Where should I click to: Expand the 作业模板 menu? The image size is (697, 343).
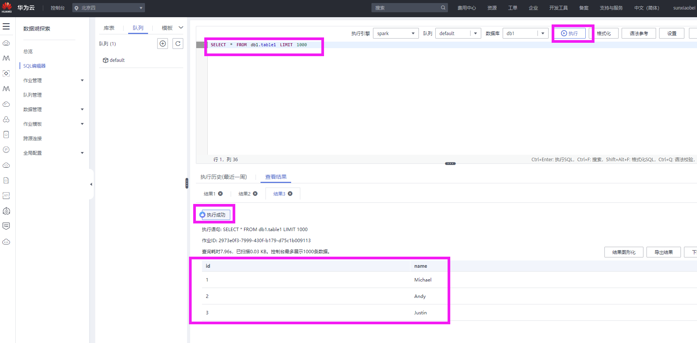(x=82, y=124)
